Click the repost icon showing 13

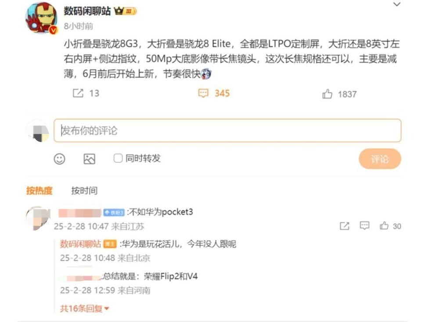(x=78, y=93)
